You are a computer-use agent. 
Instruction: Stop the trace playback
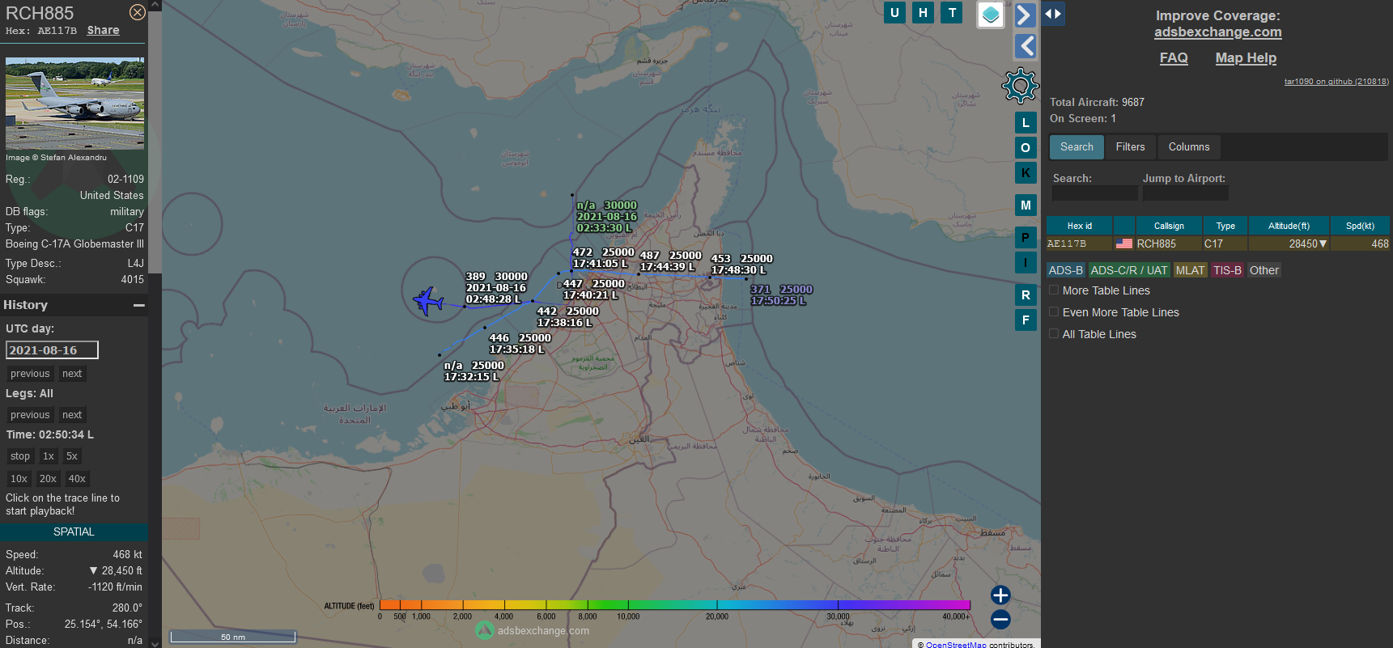(20, 455)
